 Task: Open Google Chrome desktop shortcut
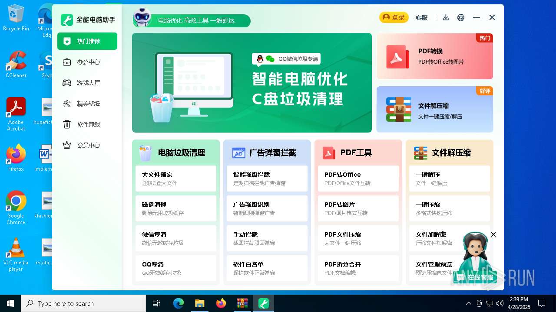click(16, 208)
